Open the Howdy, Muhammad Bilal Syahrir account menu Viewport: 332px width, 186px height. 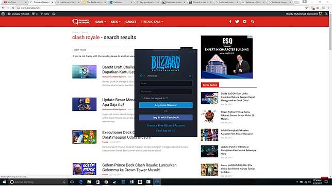pyautogui.click(x=304, y=14)
